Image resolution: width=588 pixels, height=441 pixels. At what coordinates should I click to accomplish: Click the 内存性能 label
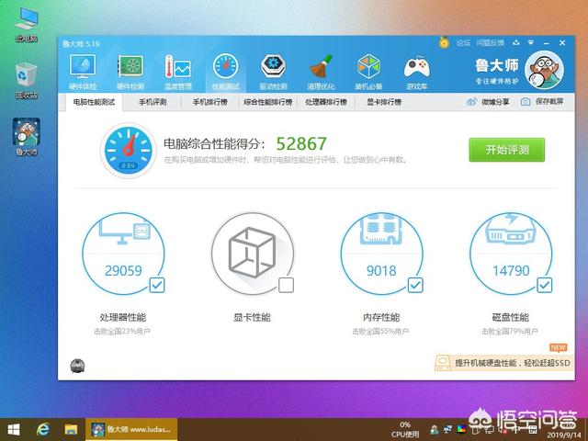381,317
